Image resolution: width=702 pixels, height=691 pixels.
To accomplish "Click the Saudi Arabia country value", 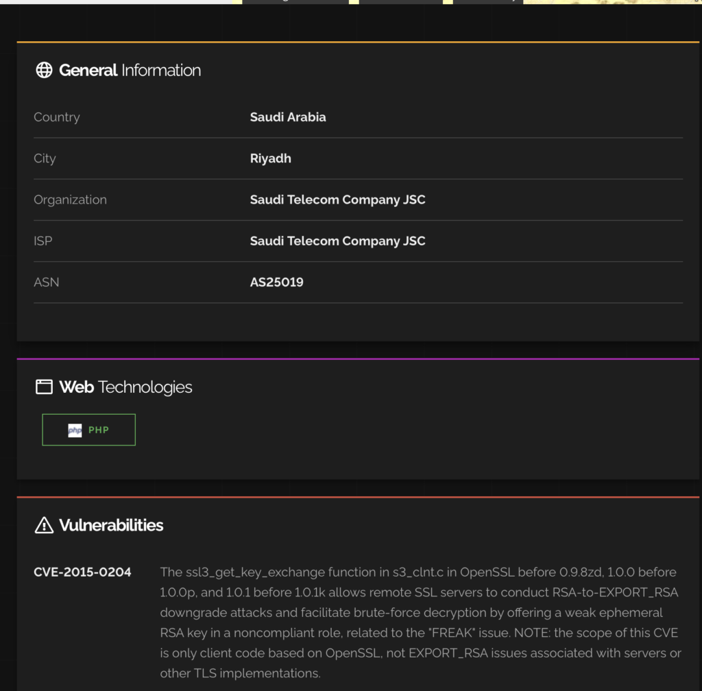I will (x=288, y=117).
